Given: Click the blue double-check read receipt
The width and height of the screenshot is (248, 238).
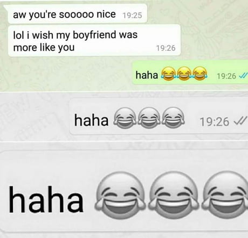Looking at the screenshot, I should pos(243,76).
